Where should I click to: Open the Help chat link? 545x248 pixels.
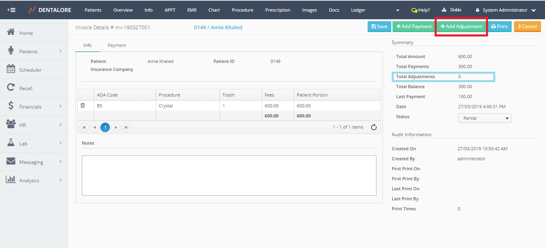coord(421,10)
